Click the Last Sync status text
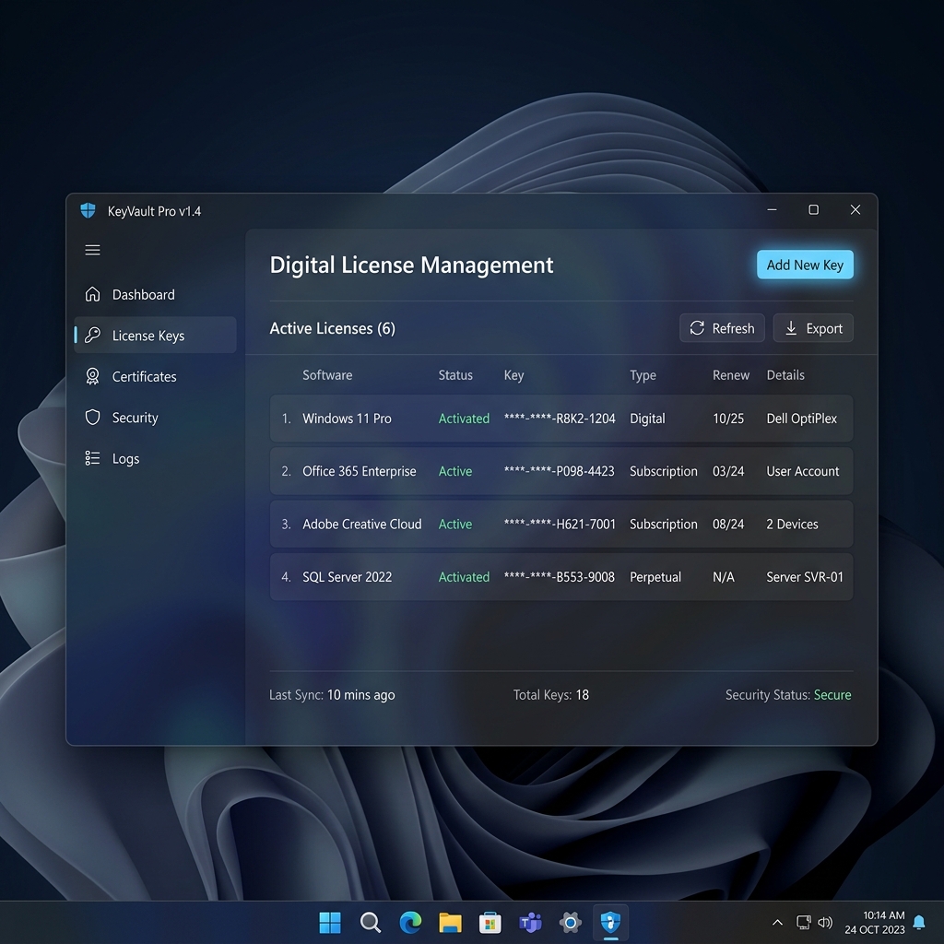 click(332, 695)
